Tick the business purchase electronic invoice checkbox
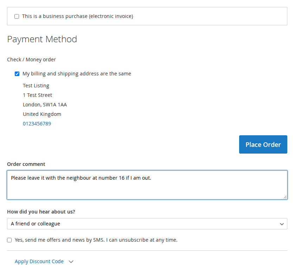Image resolution: width=294 pixels, height=279 pixels. (x=17, y=16)
